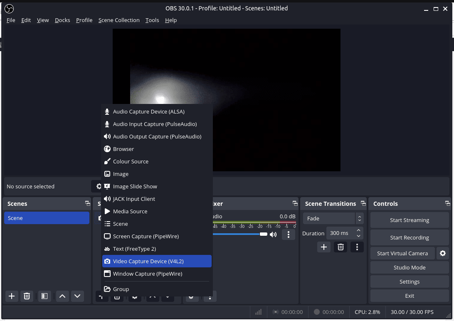
Task: Open audio mixer advanced gear icon
Action: (191, 297)
